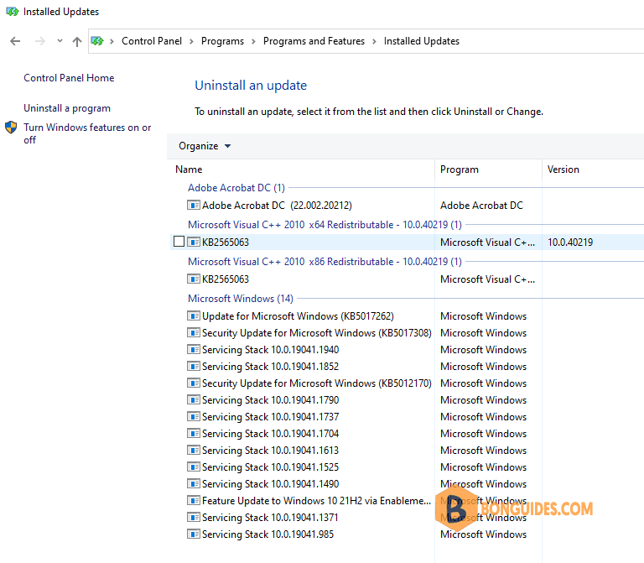Image resolution: width=644 pixels, height=563 pixels.
Task: Open Control Panel Home link
Action: [69, 78]
